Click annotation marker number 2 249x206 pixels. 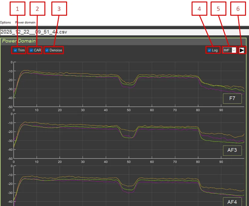point(37,9)
